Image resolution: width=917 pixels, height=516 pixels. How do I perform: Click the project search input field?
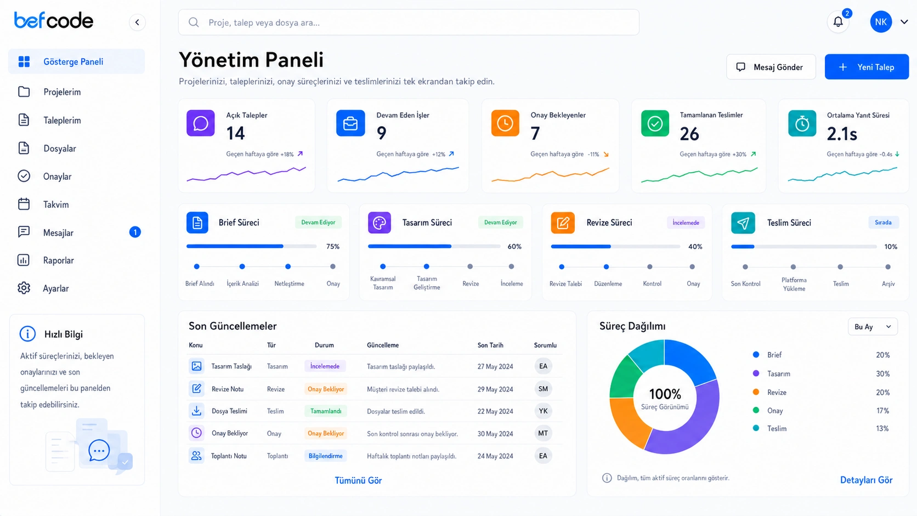409,22
